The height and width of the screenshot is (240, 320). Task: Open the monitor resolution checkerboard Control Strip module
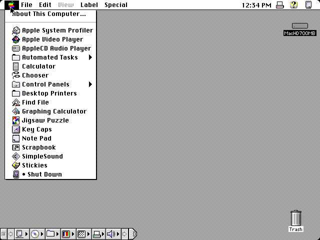[83, 234]
